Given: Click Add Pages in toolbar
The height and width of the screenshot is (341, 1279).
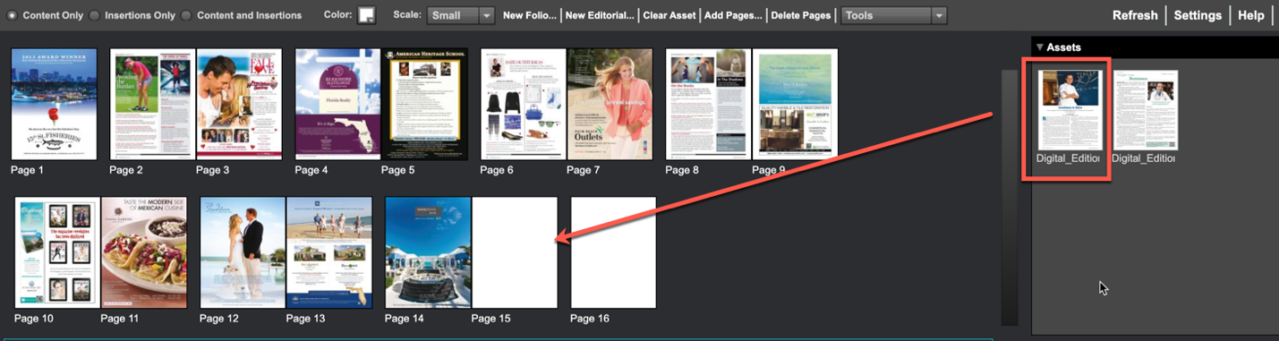Looking at the screenshot, I should click(733, 15).
